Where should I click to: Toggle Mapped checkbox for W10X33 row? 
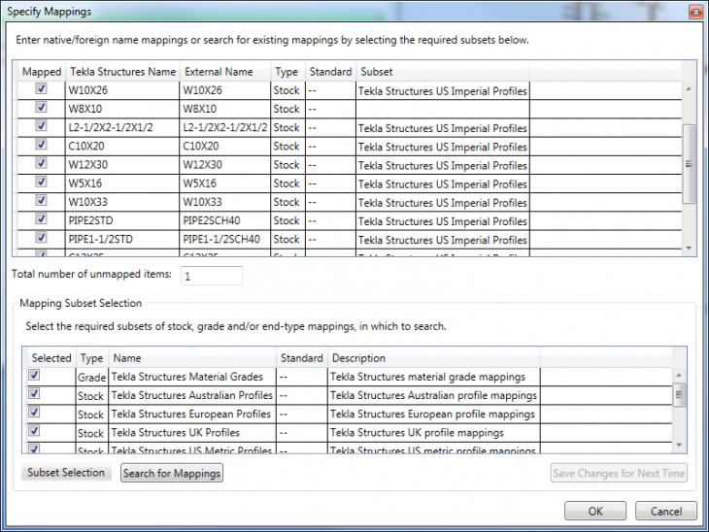(x=41, y=200)
